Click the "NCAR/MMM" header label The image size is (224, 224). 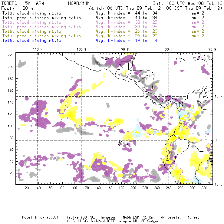tap(79, 3)
